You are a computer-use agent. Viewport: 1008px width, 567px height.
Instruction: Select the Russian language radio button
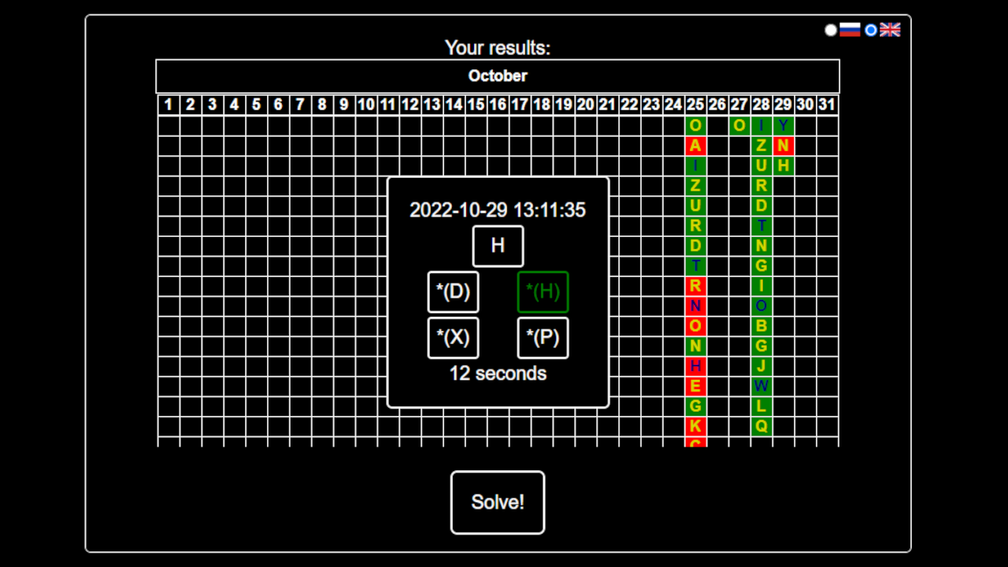click(x=831, y=30)
